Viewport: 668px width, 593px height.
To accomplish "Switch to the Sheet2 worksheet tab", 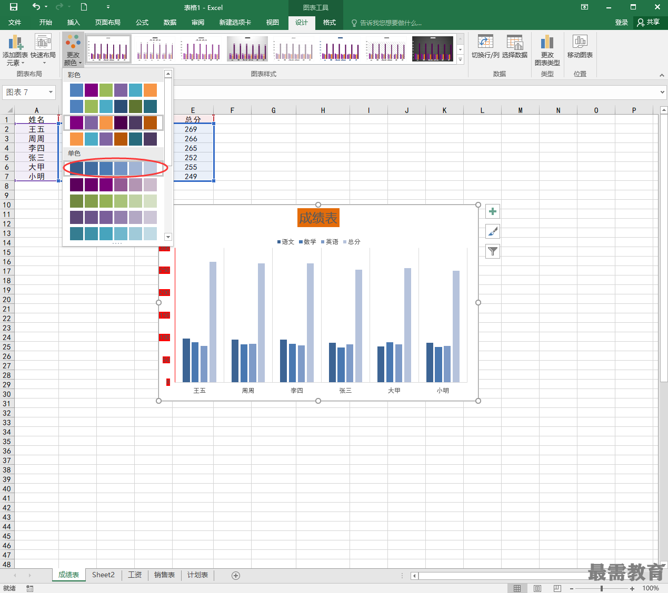I will [x=103, y=575].
